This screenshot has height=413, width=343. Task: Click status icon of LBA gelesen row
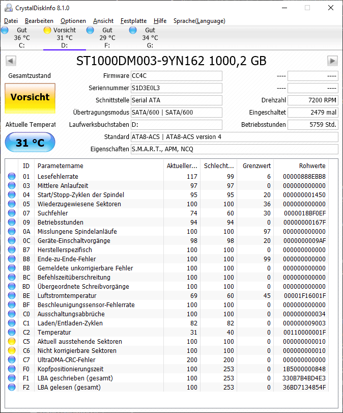point(12,387)
